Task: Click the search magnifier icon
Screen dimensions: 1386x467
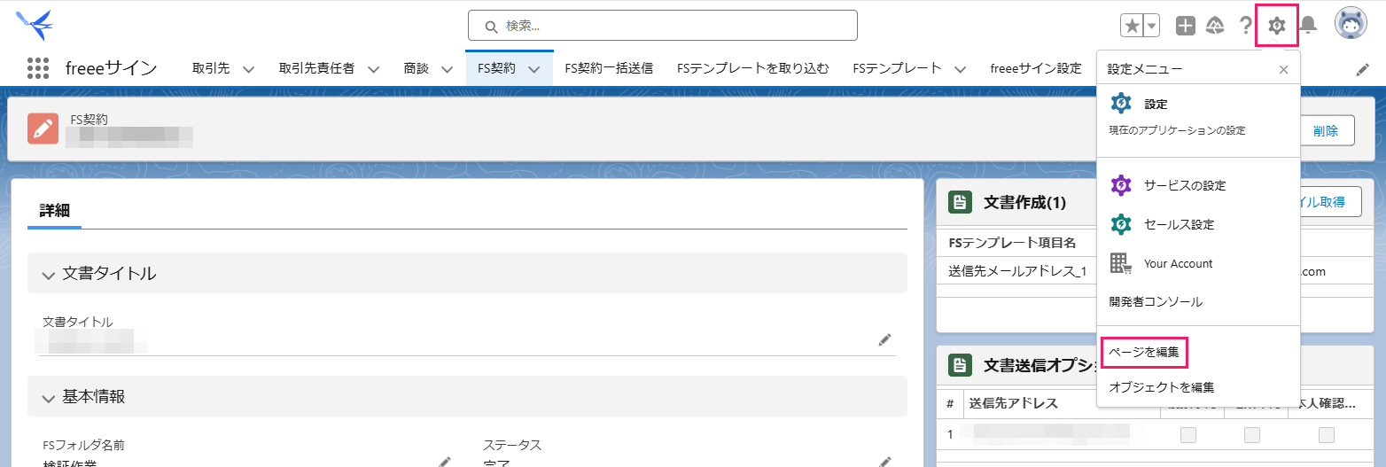Action: point(490,26)
